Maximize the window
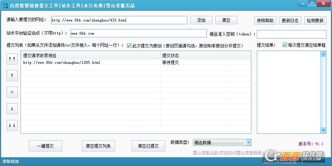 [x=313, y=3]
